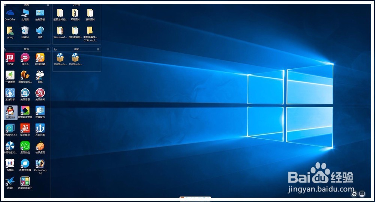Select the 中国电信10... shortcut
Image resolution: width=375 pixels, height=202 pixels.
(10, 147)
